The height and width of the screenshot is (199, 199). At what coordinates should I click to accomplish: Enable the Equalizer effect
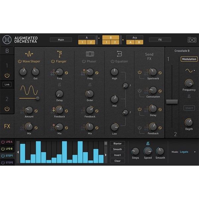pyautogui.click(x=112, y=61)
